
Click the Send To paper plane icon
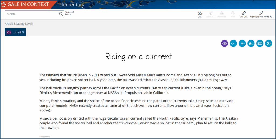coord(211,13)
